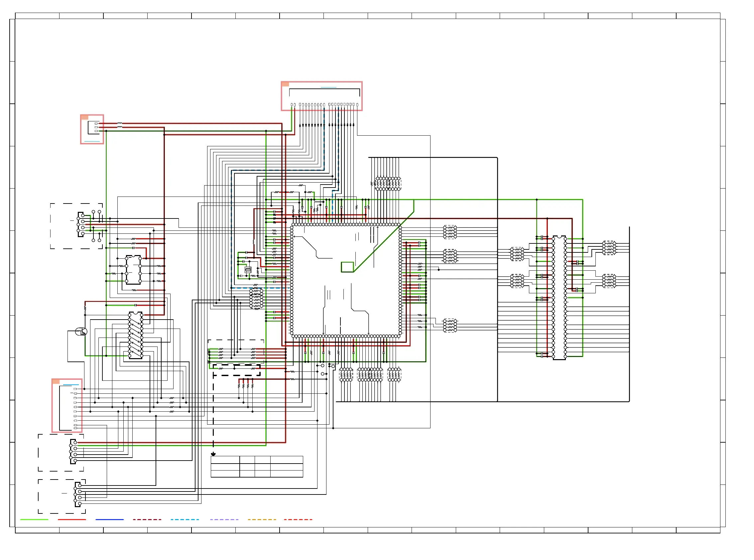754x560 pixels.
Task: Click the solid green legend line
Action: click(x=34, y=519)
